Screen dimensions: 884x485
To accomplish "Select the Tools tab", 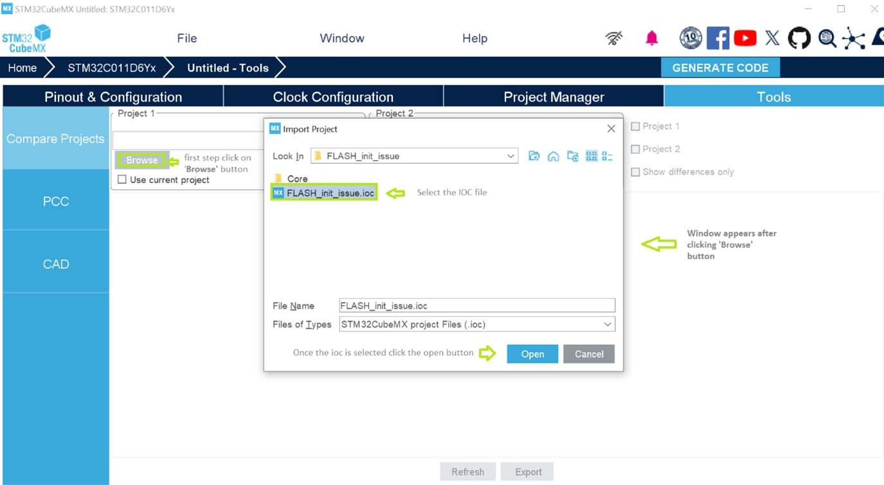I will click(773, 97).
